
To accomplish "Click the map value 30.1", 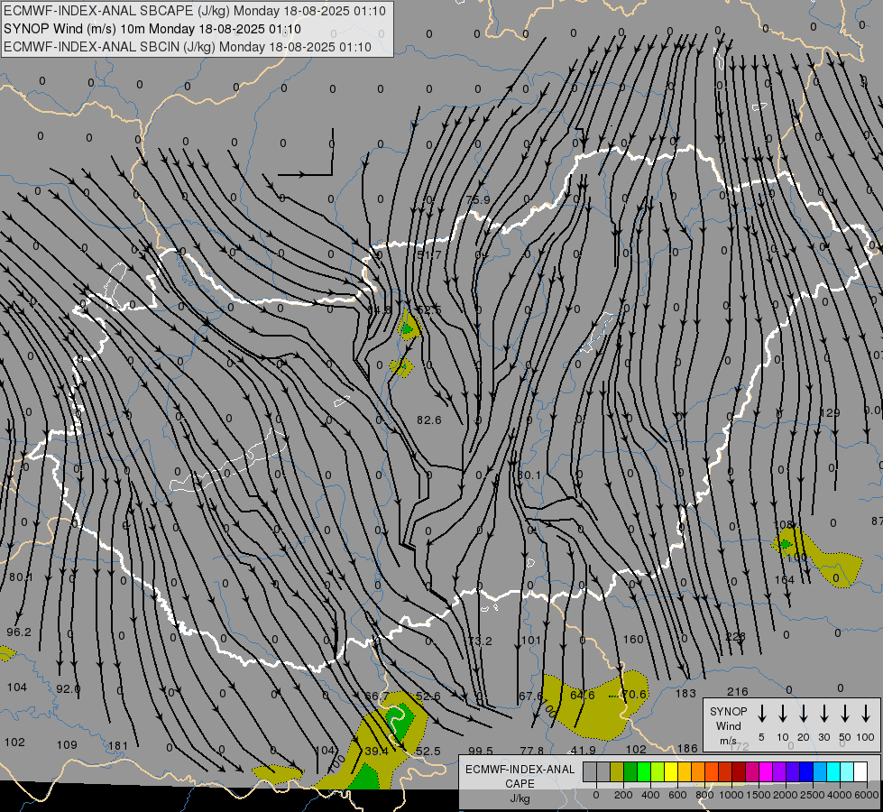I will (529, 475).
